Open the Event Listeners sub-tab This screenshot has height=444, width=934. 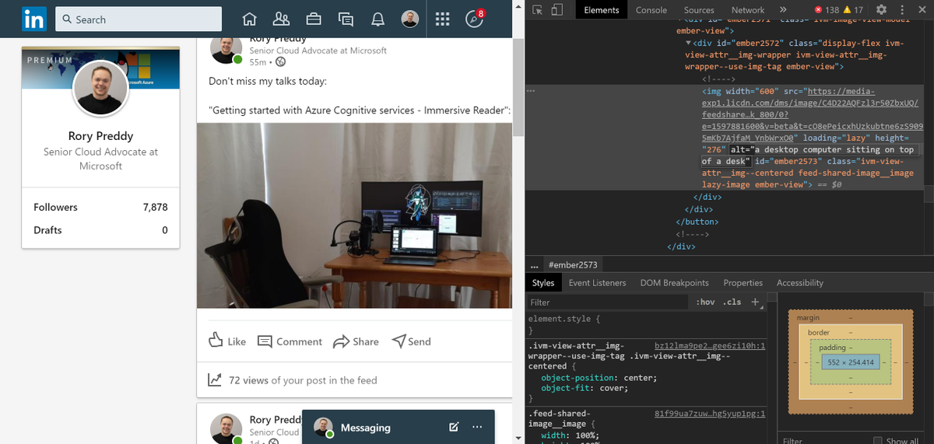coord(597,283)
